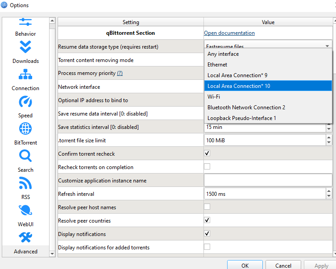Open Process memory priority help link
336x269 pixels.
tap(120, 73)
